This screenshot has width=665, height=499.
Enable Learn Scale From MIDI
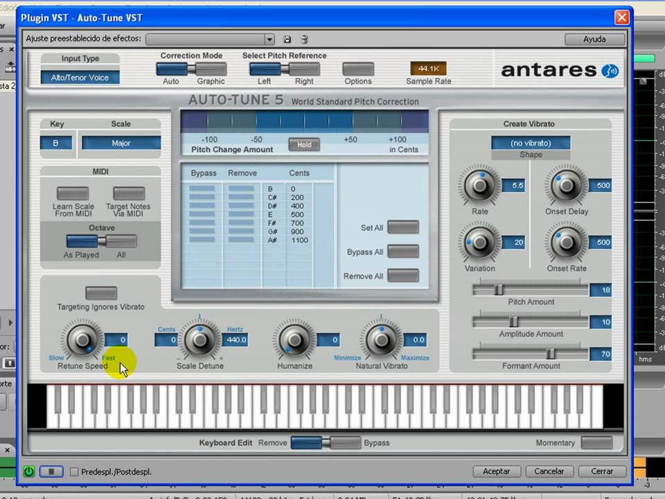[73, 193]
